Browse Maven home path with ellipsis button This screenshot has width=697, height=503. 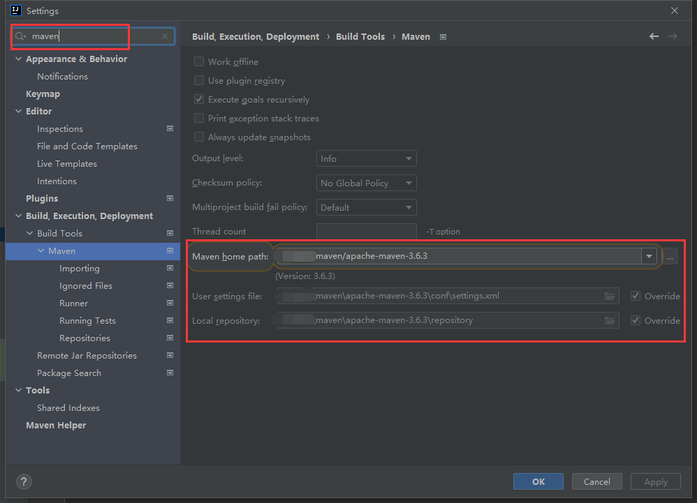(670, 257)
